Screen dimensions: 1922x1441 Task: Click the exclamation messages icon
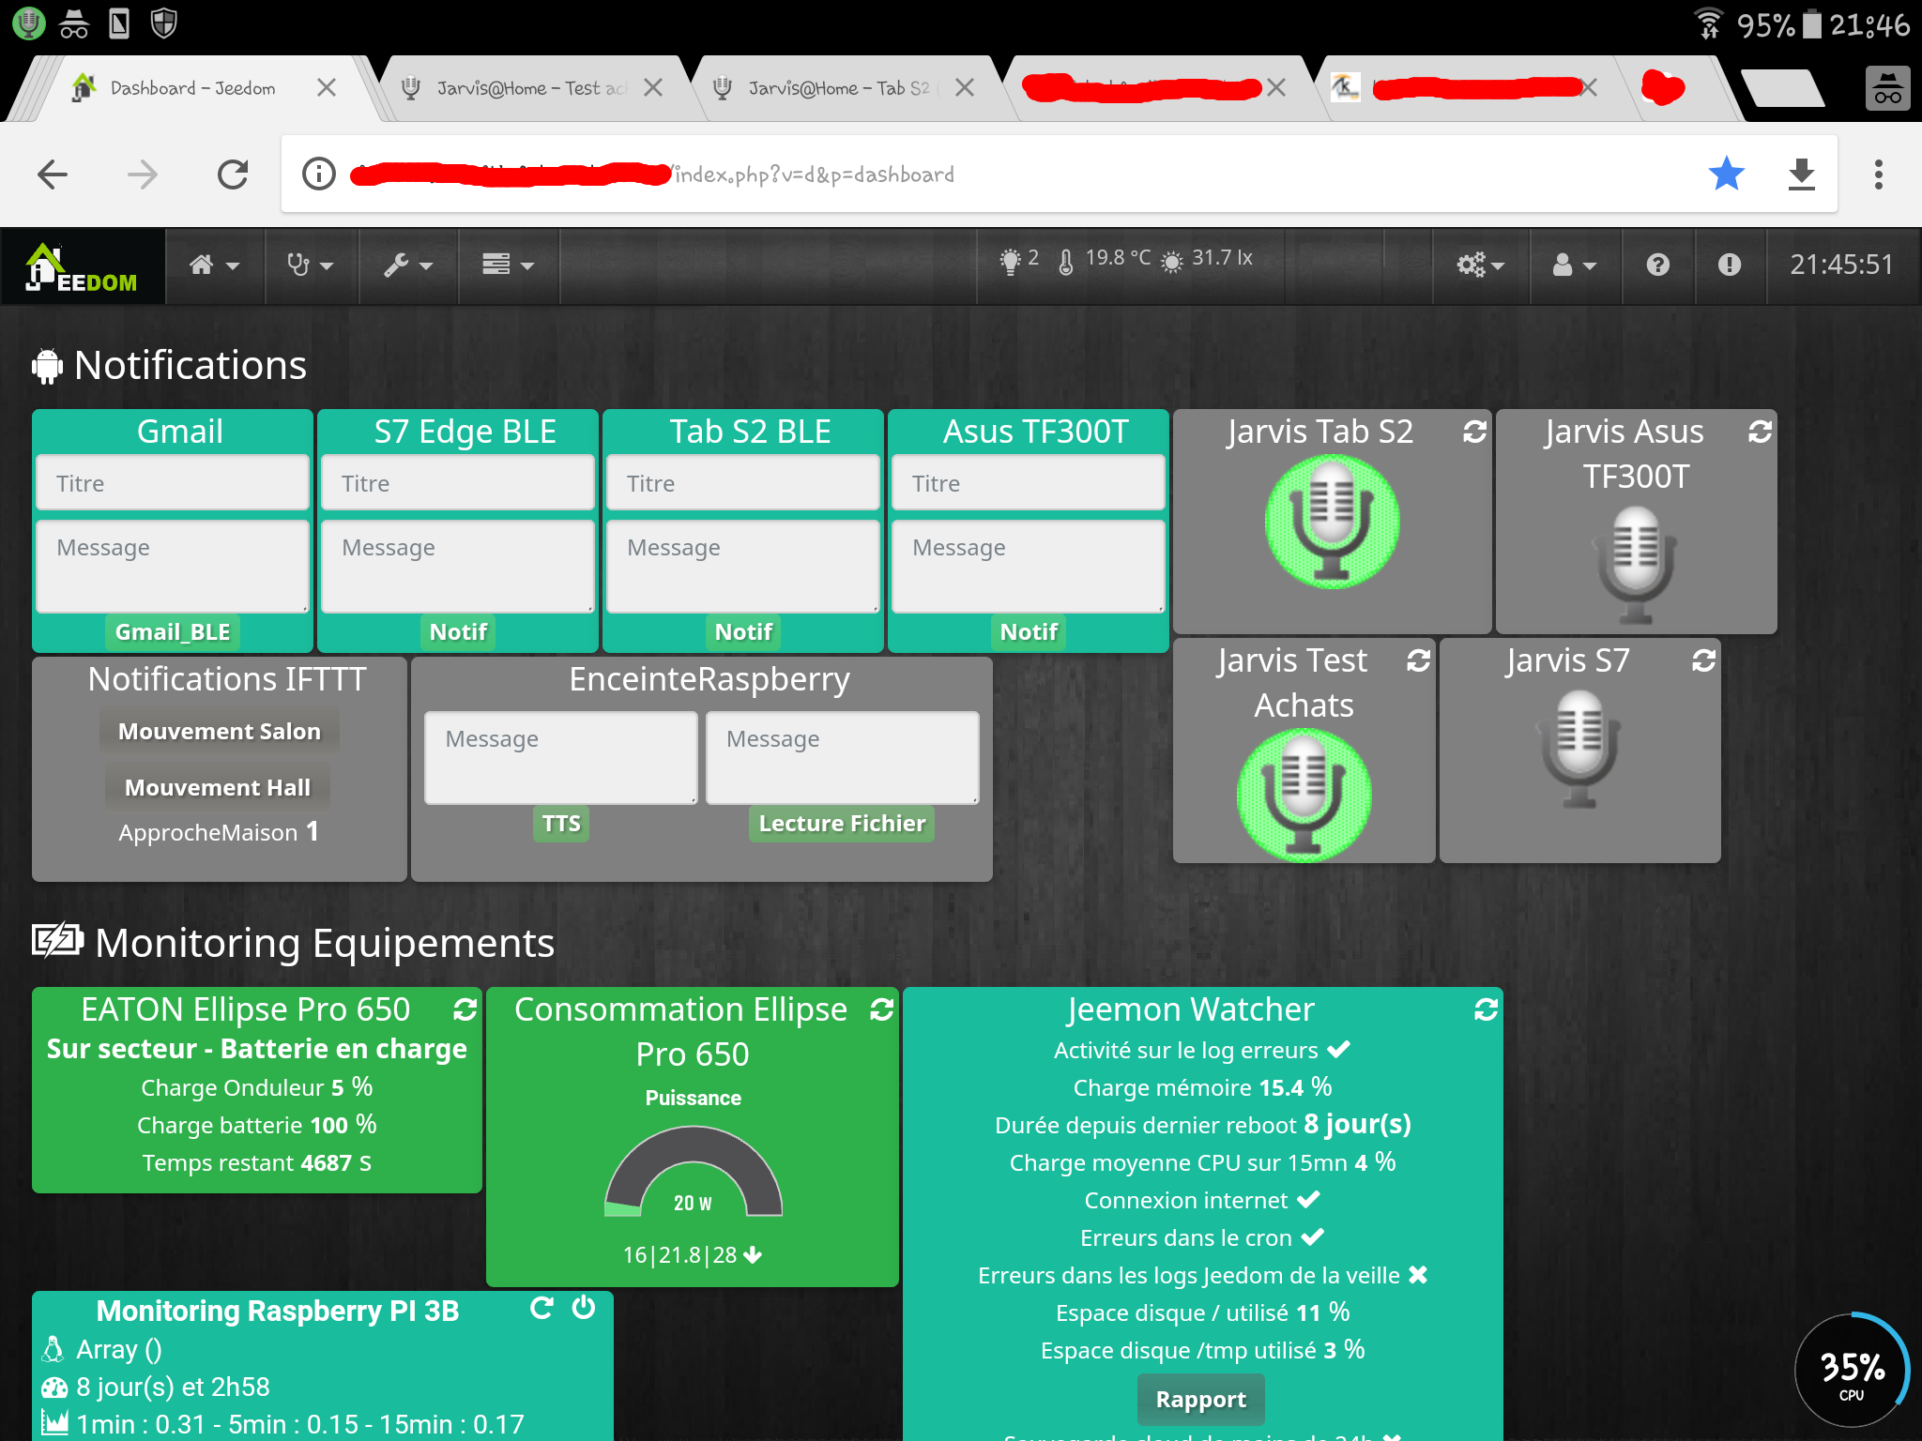click(x=1730, y=265)
